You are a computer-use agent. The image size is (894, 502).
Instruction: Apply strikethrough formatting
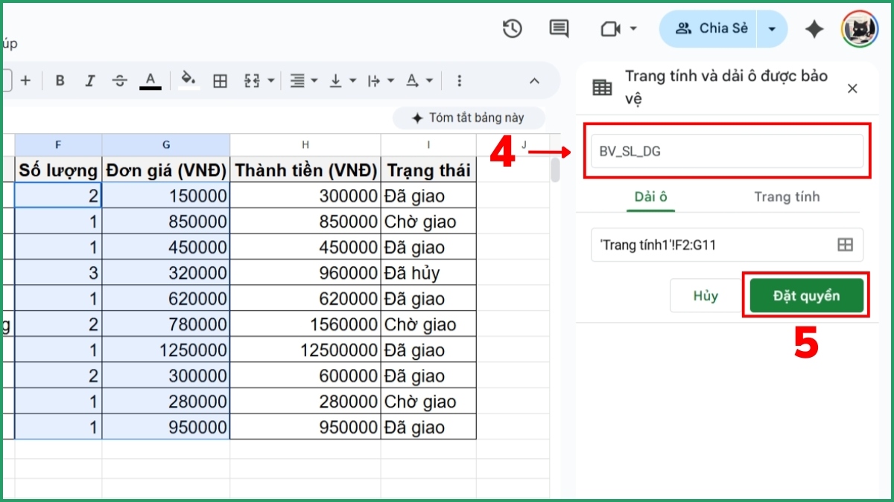pyautogui.click(x=119, y=80)
